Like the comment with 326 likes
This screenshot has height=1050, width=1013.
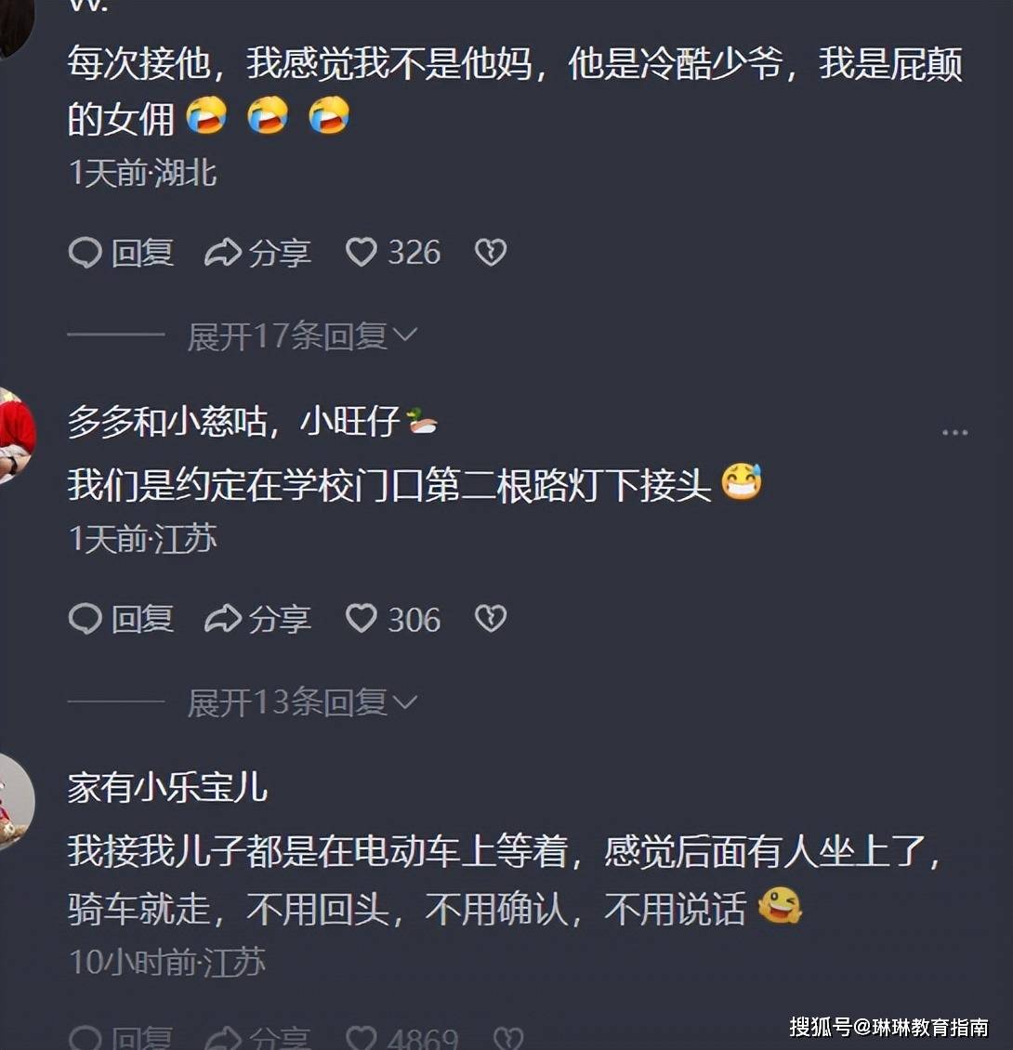point(392,253)
